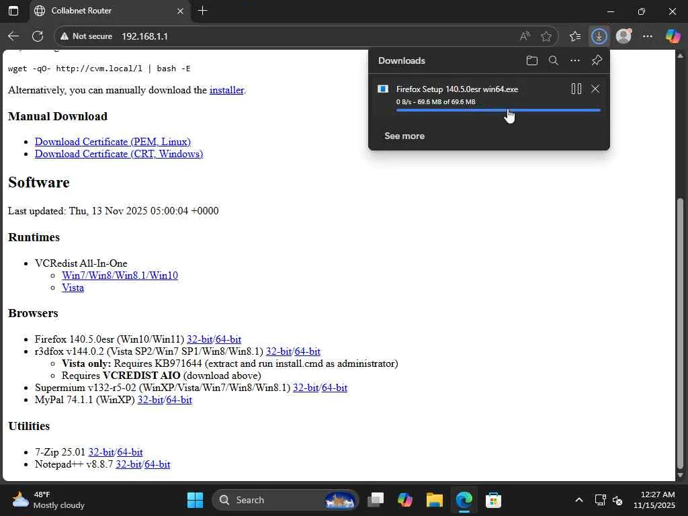Click the page vertical scrollbar thumb
Viewport: 688px width, 516px height.
(680, 333)
